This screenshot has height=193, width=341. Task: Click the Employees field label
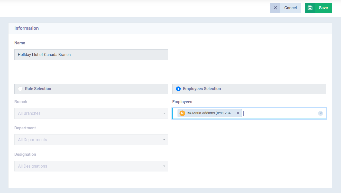(x=182, y=102)
